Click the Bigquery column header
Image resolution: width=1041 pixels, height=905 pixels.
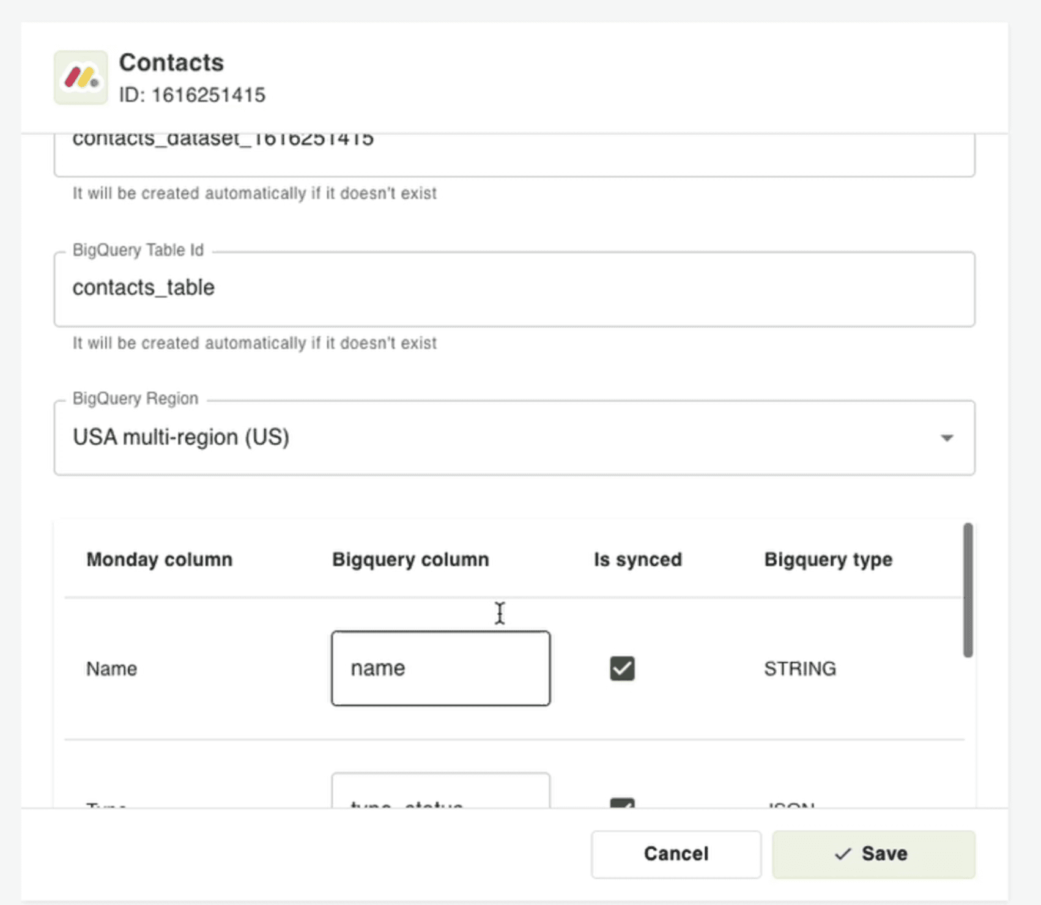click(410, 560)
